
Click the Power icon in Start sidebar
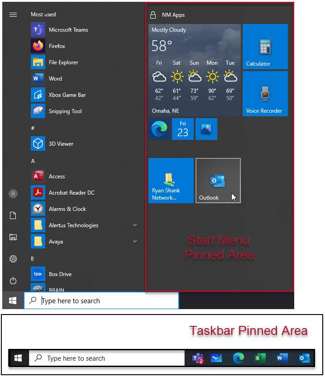(x=13, y=281)
